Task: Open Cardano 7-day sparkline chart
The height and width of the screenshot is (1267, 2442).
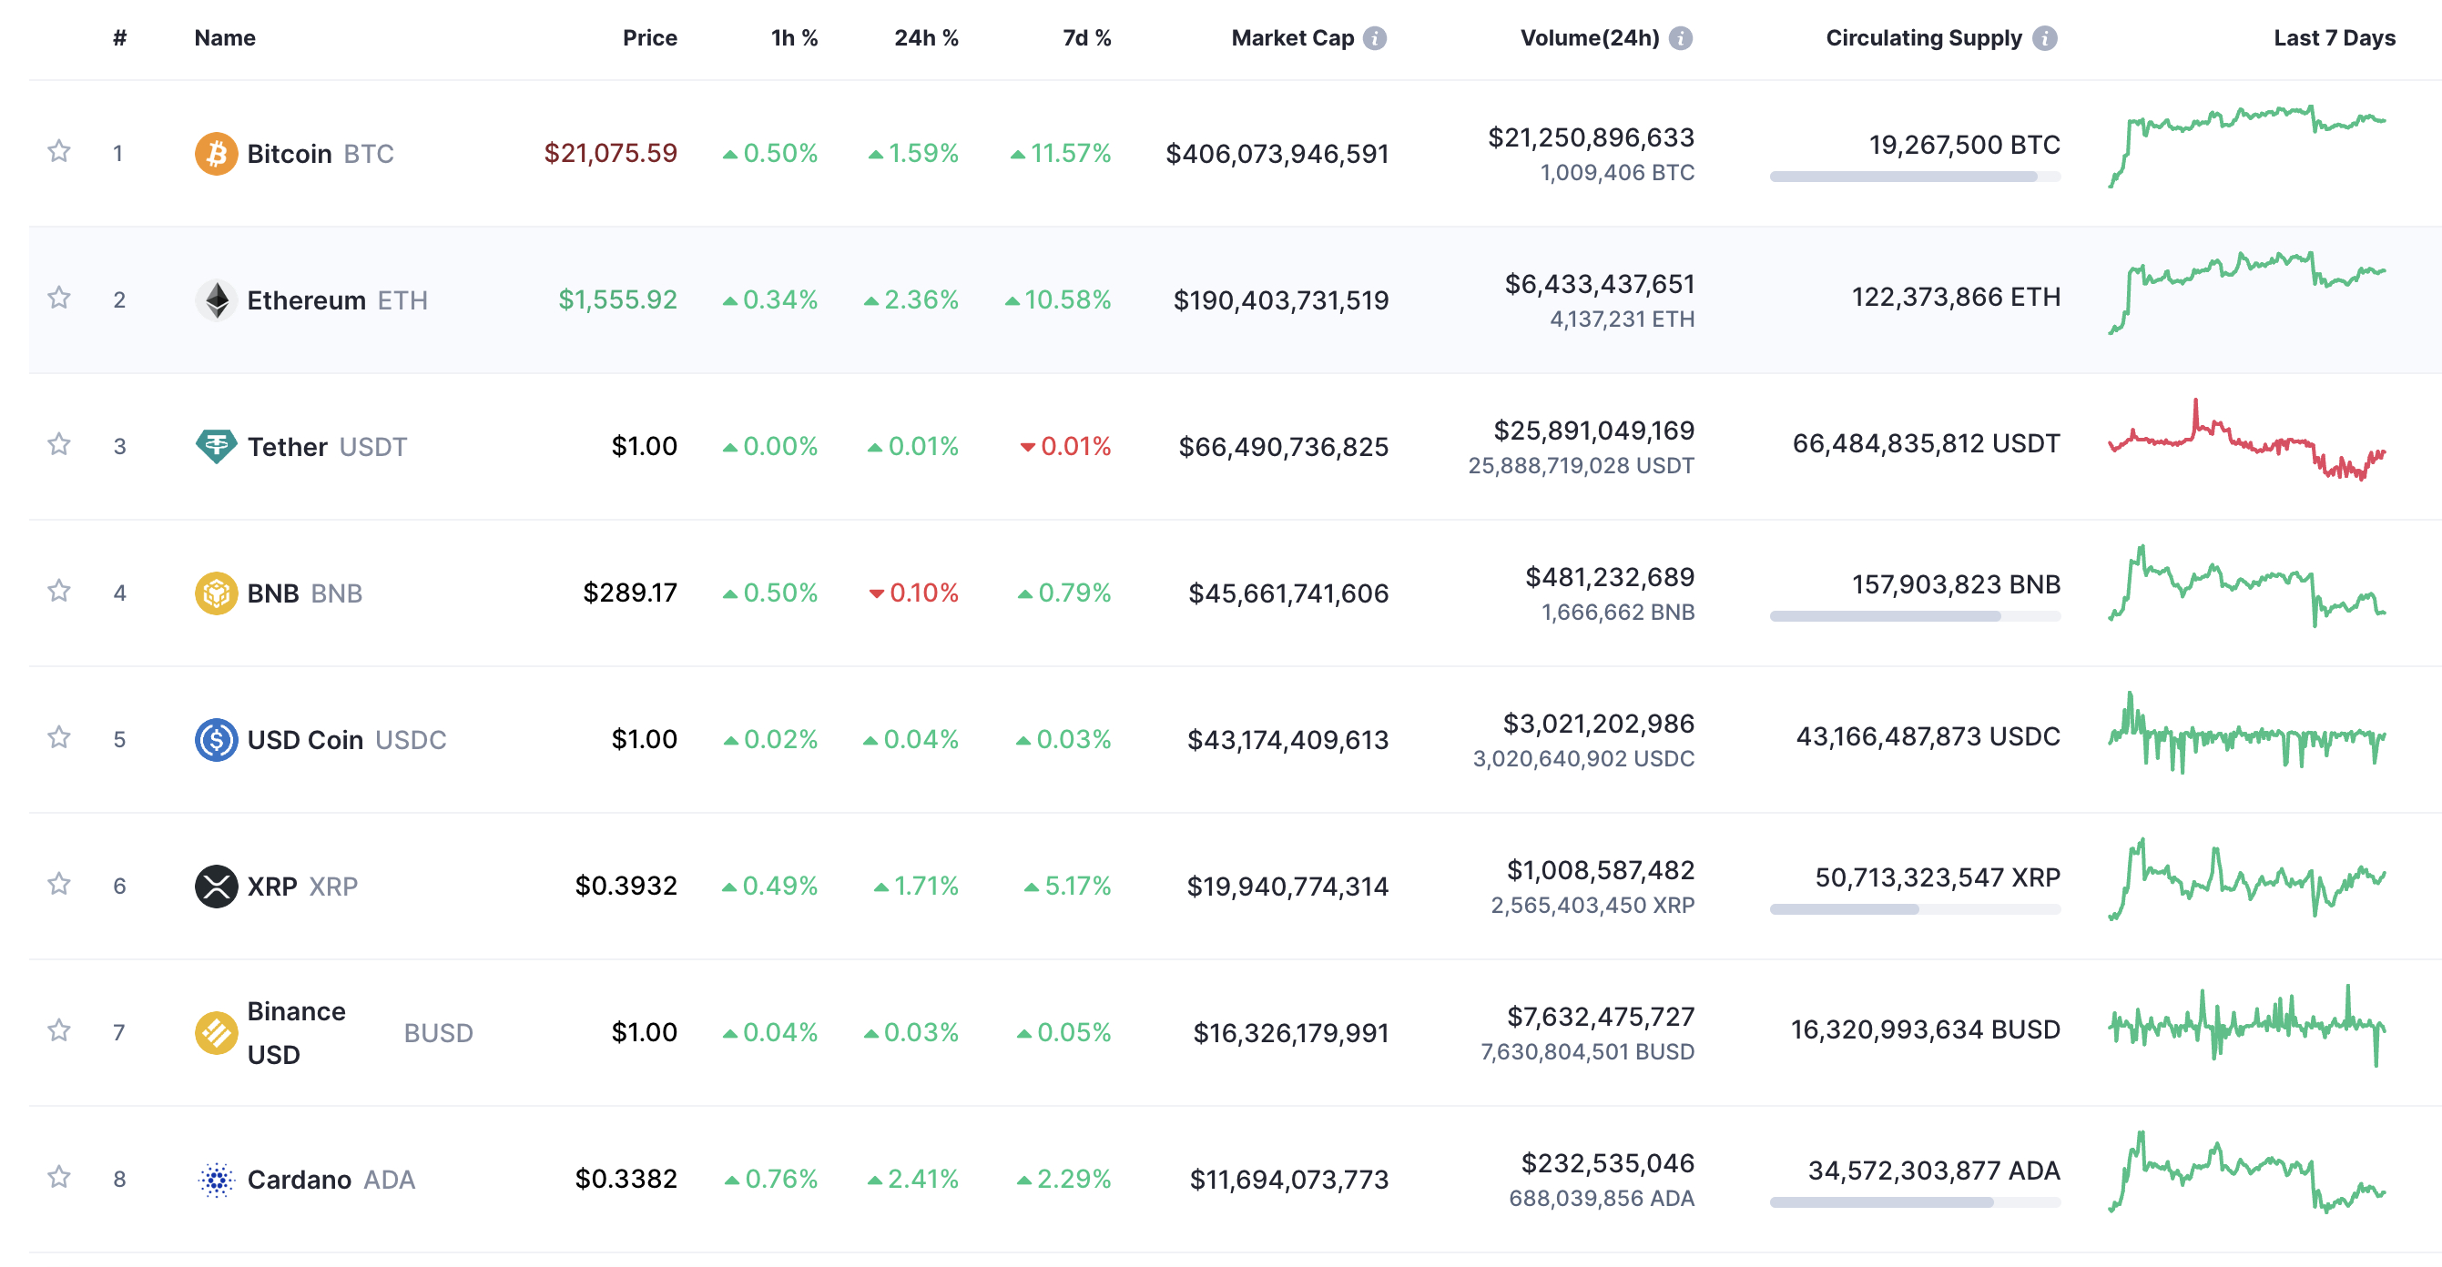Action: click(2247, 1172)
